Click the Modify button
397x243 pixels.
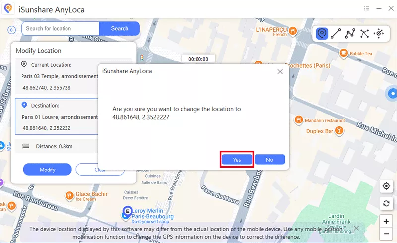47,169
